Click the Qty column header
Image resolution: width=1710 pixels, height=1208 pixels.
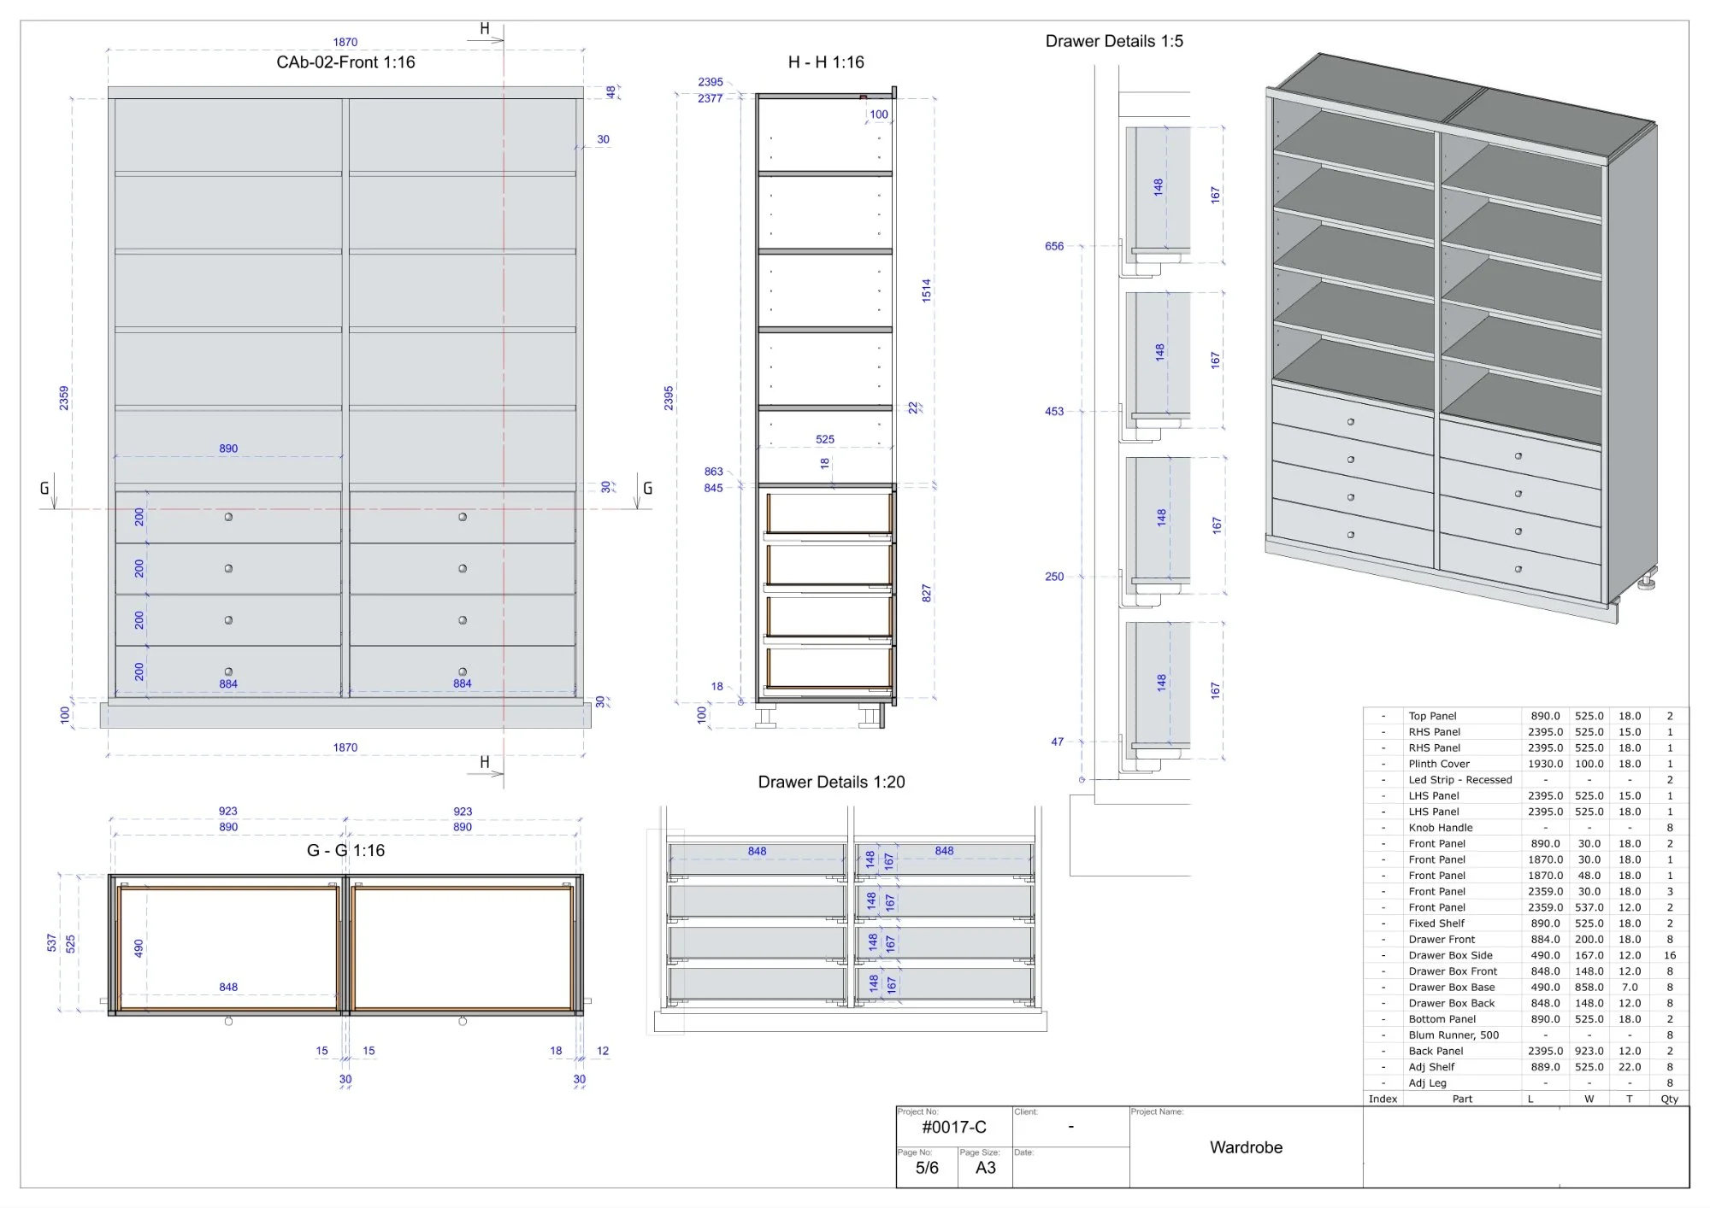[1669, 1099]
